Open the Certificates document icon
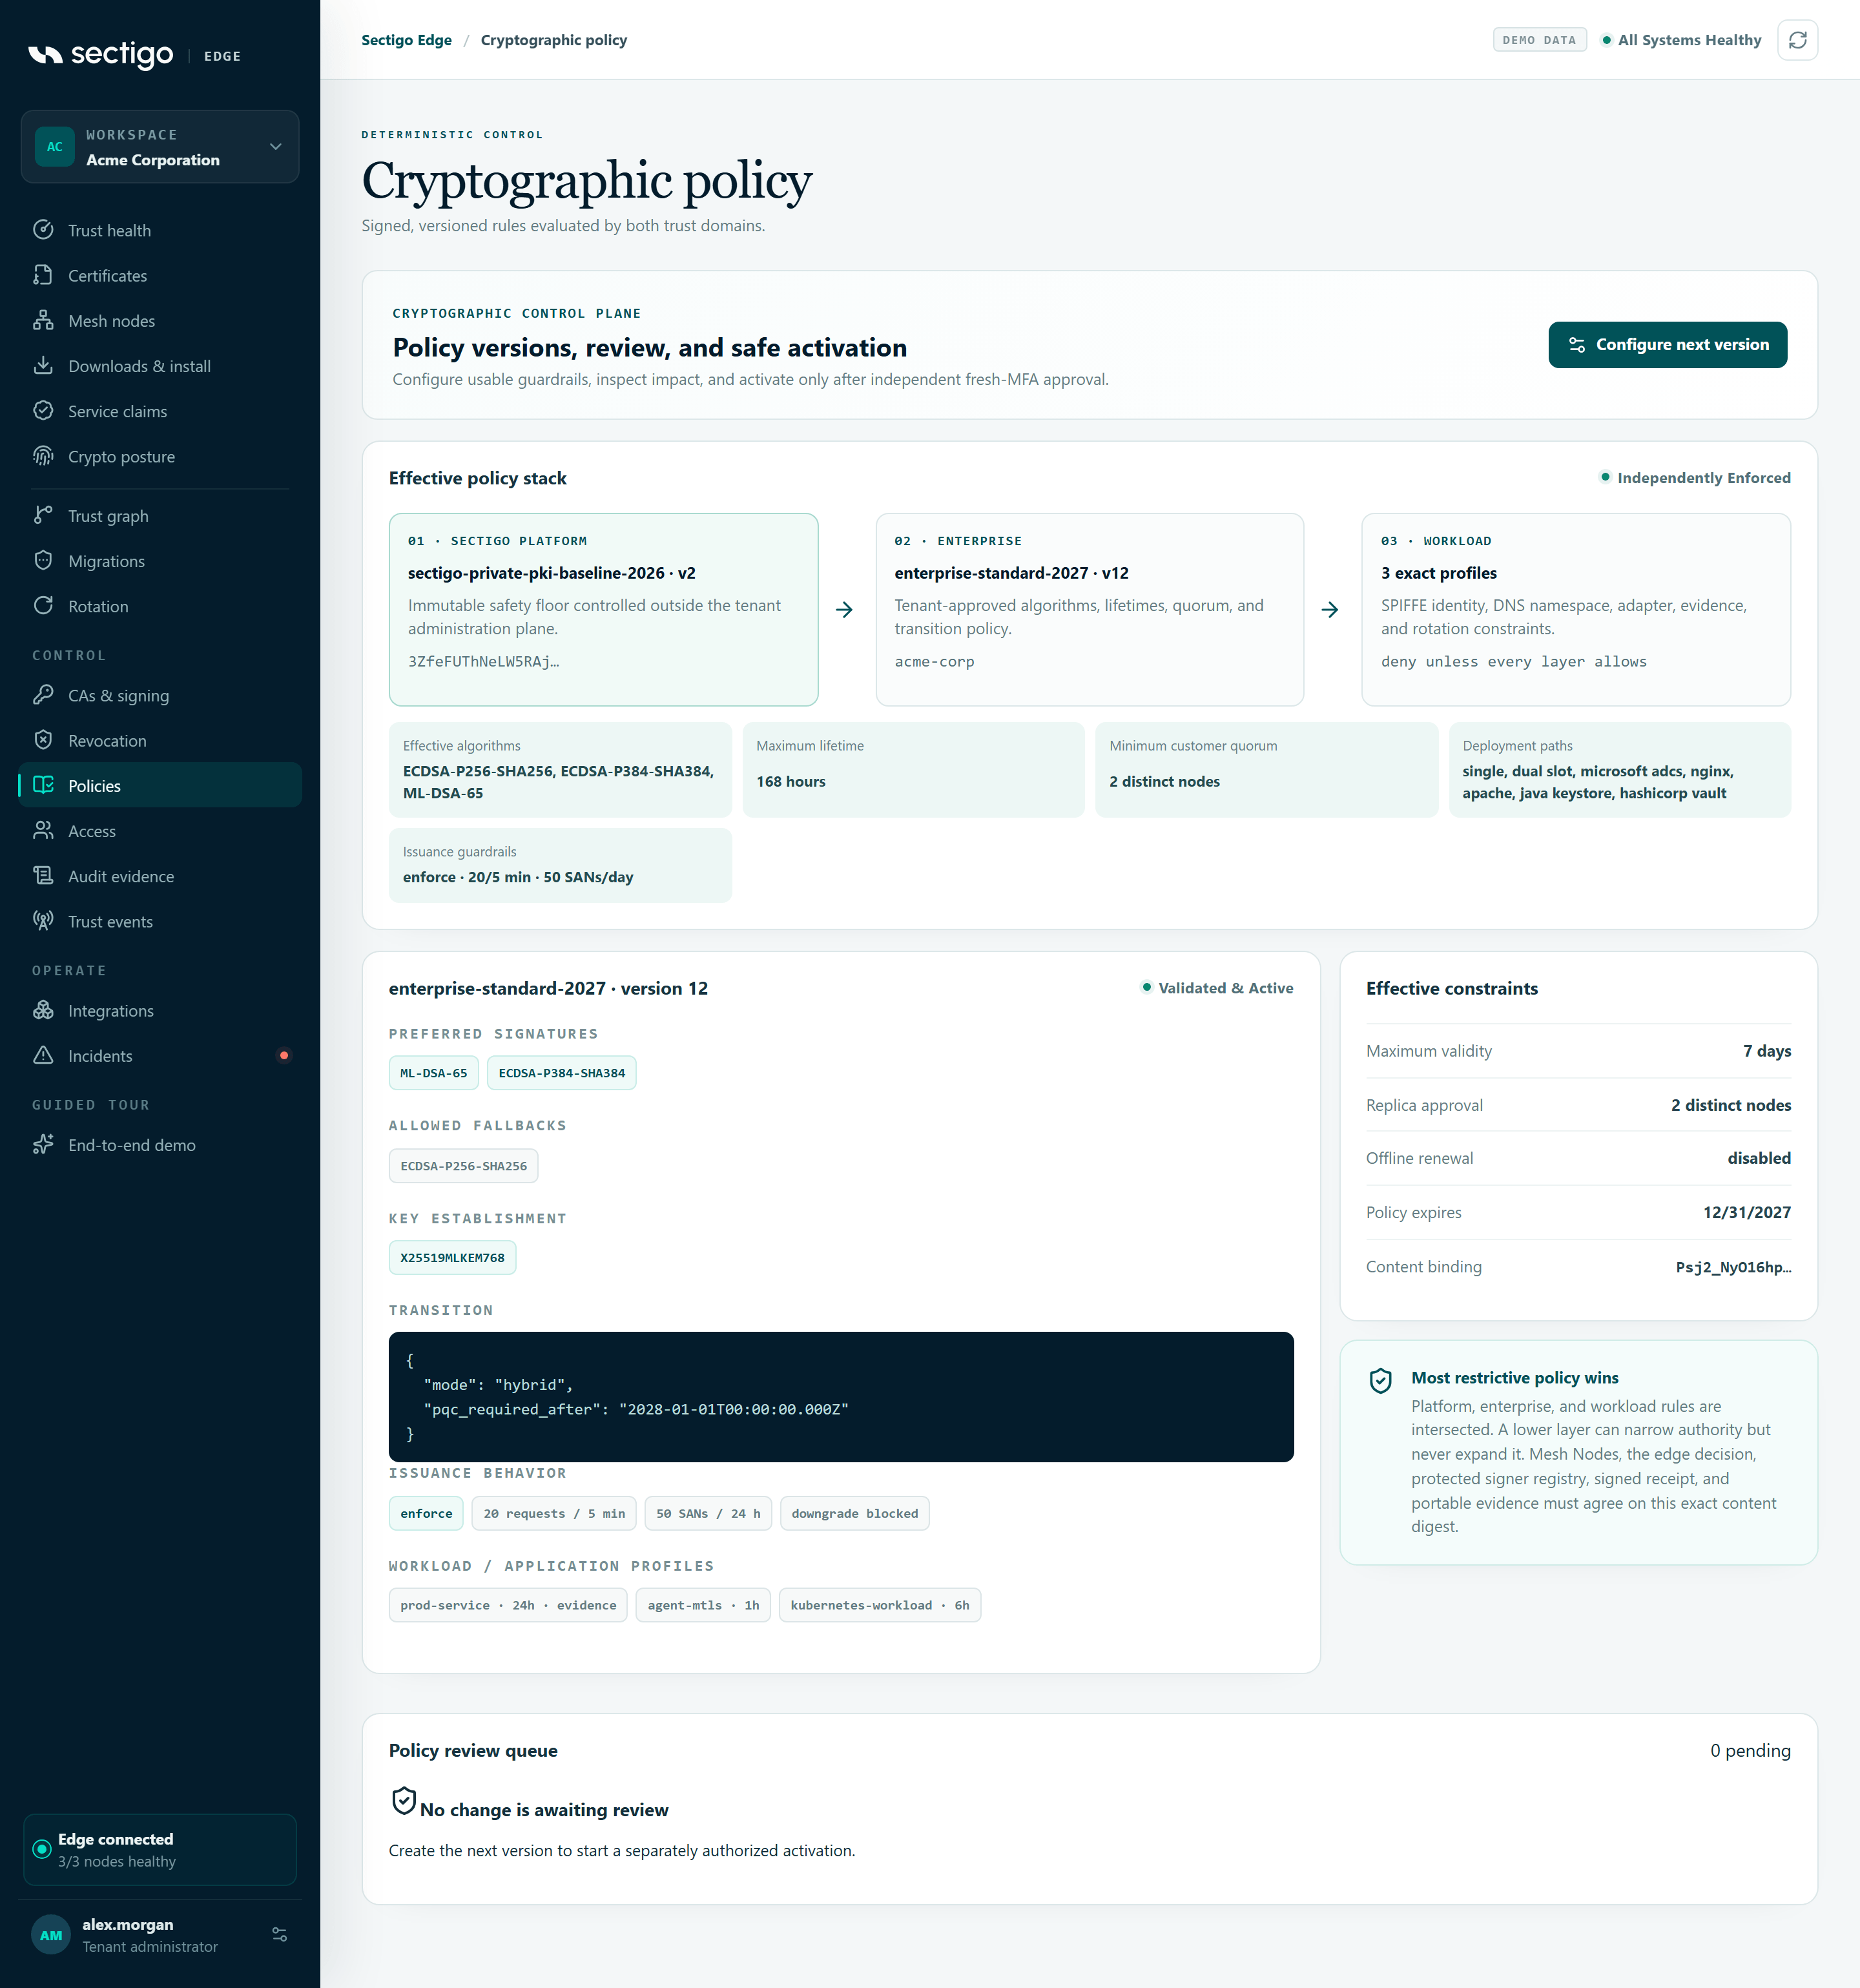Viewport: 1860px width, 1988px height. click(43, 275)
